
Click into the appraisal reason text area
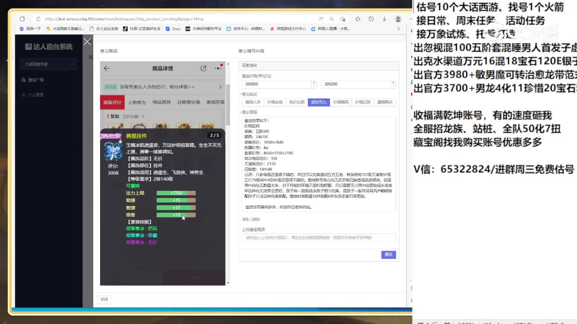pos(319,164)
